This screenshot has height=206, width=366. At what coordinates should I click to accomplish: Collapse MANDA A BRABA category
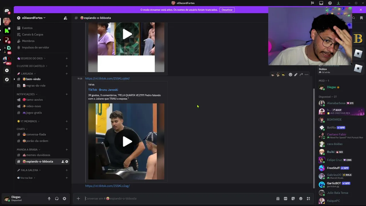coord(29,150)
